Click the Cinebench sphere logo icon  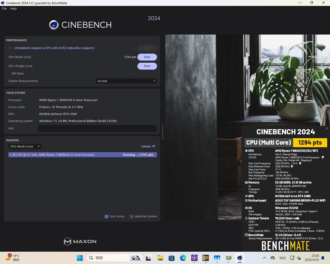coord(54,25)
